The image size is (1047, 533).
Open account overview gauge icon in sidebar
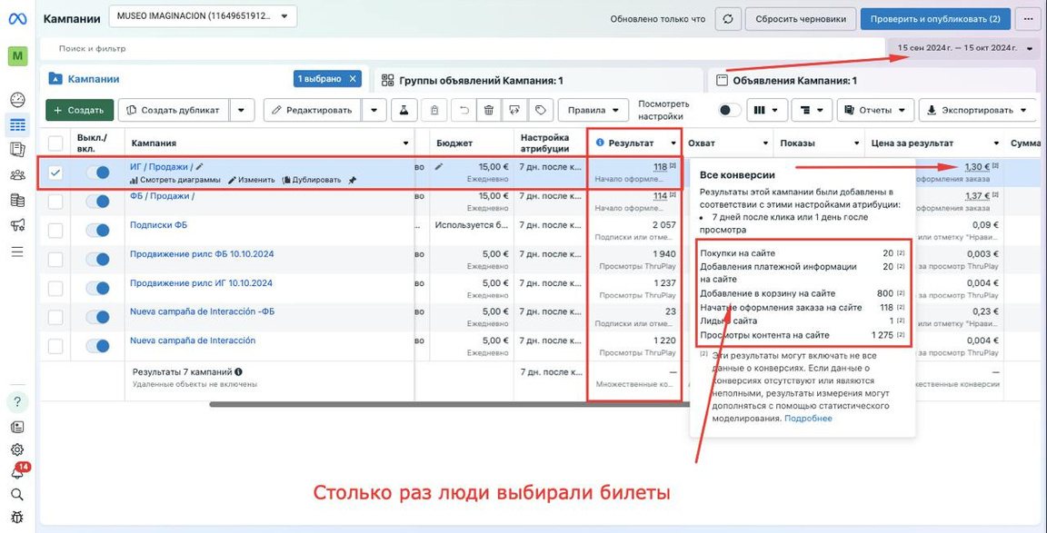[x=17, y=101]
